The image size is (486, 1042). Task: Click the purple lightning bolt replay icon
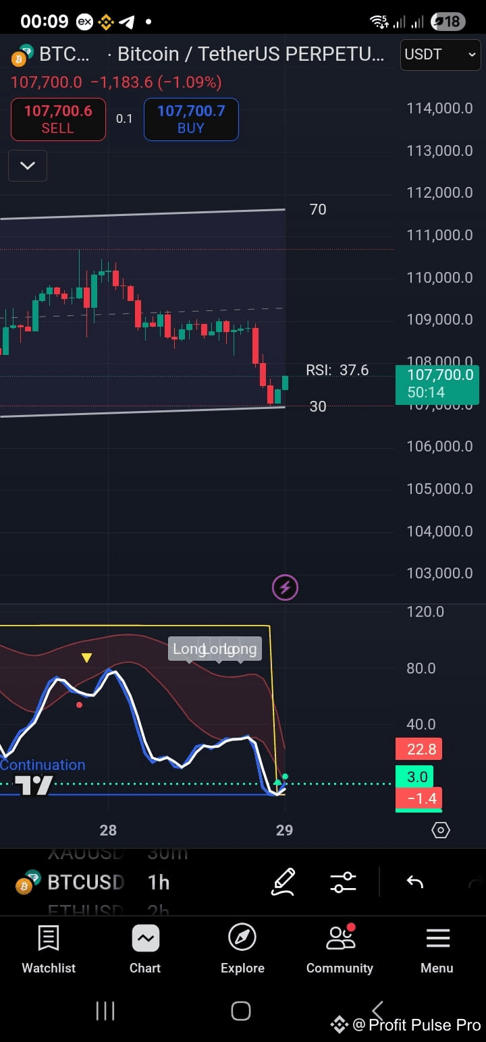click(x=285, y=588)
